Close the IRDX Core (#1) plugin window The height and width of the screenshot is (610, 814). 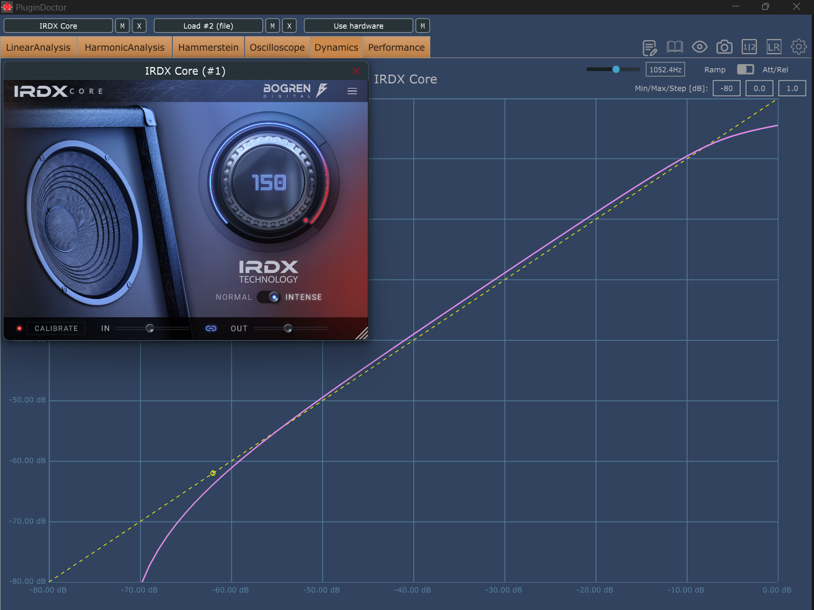(x=356, y=71)
